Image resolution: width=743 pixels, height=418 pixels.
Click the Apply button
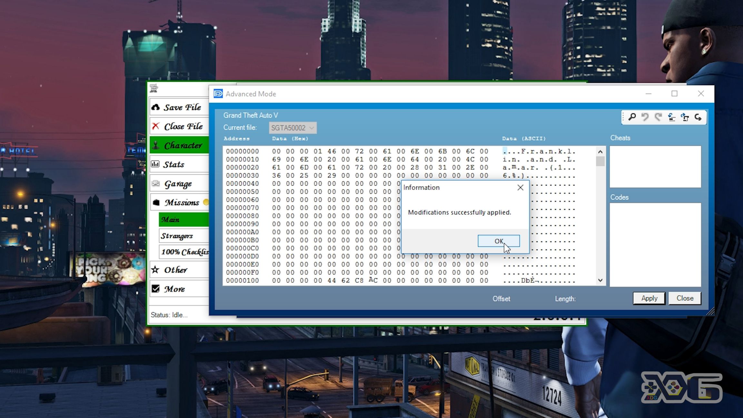(x=649, y=298)
